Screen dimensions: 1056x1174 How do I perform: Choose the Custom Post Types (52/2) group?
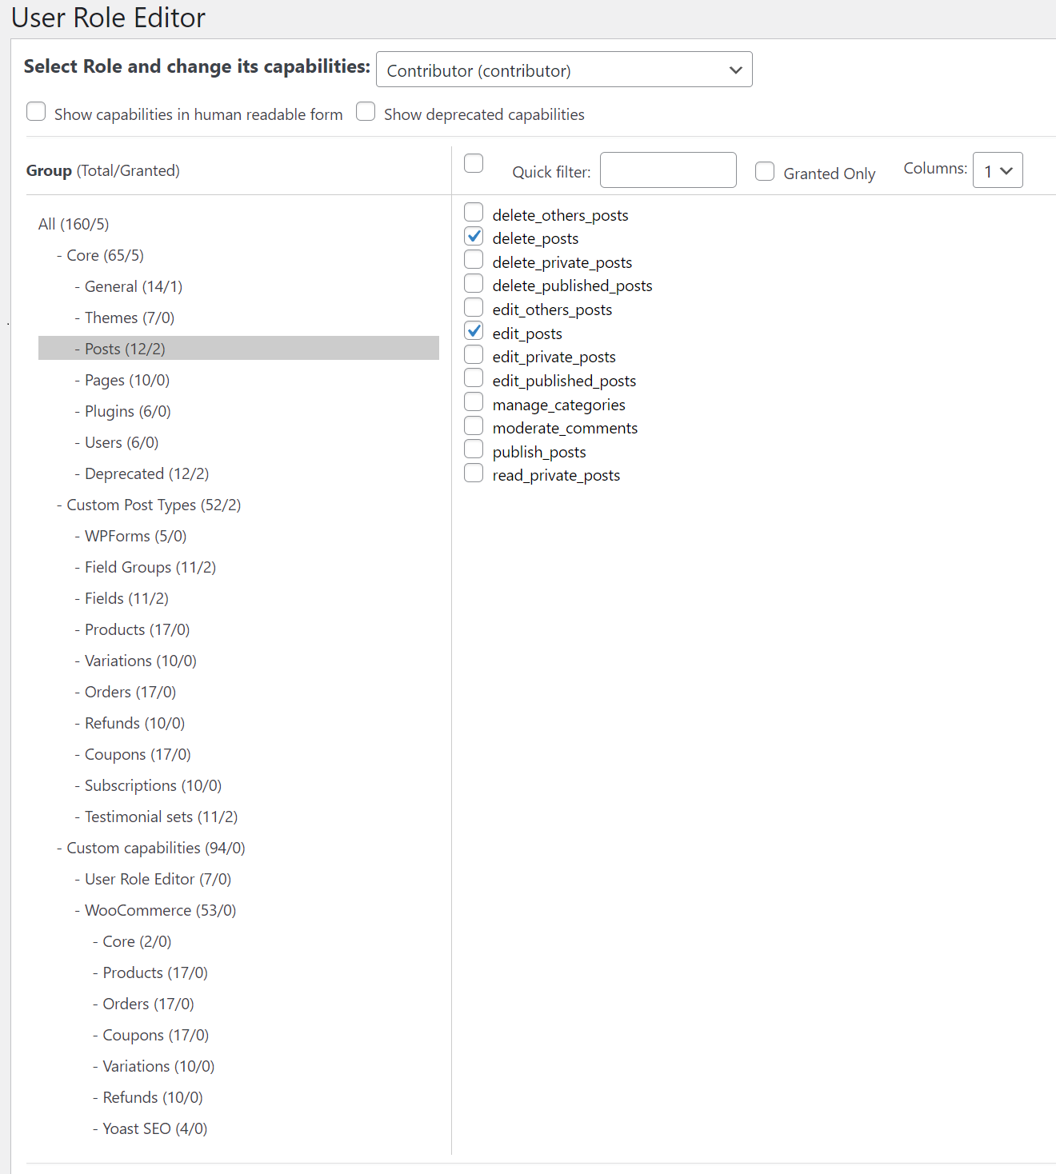[154, 505]
